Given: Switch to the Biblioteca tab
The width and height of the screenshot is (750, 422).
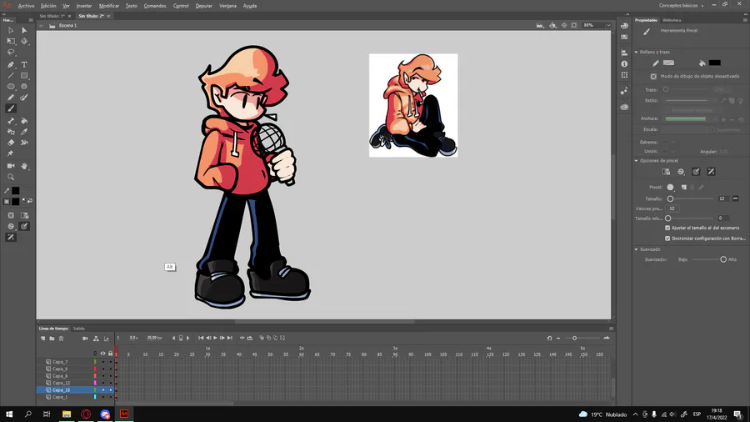Looking at the screenshot, I should [672, 20].
